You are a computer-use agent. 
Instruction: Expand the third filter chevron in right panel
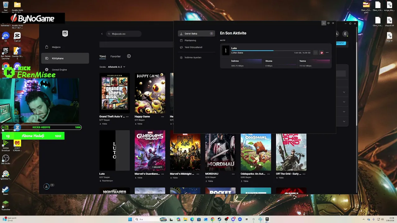point(344,111)
